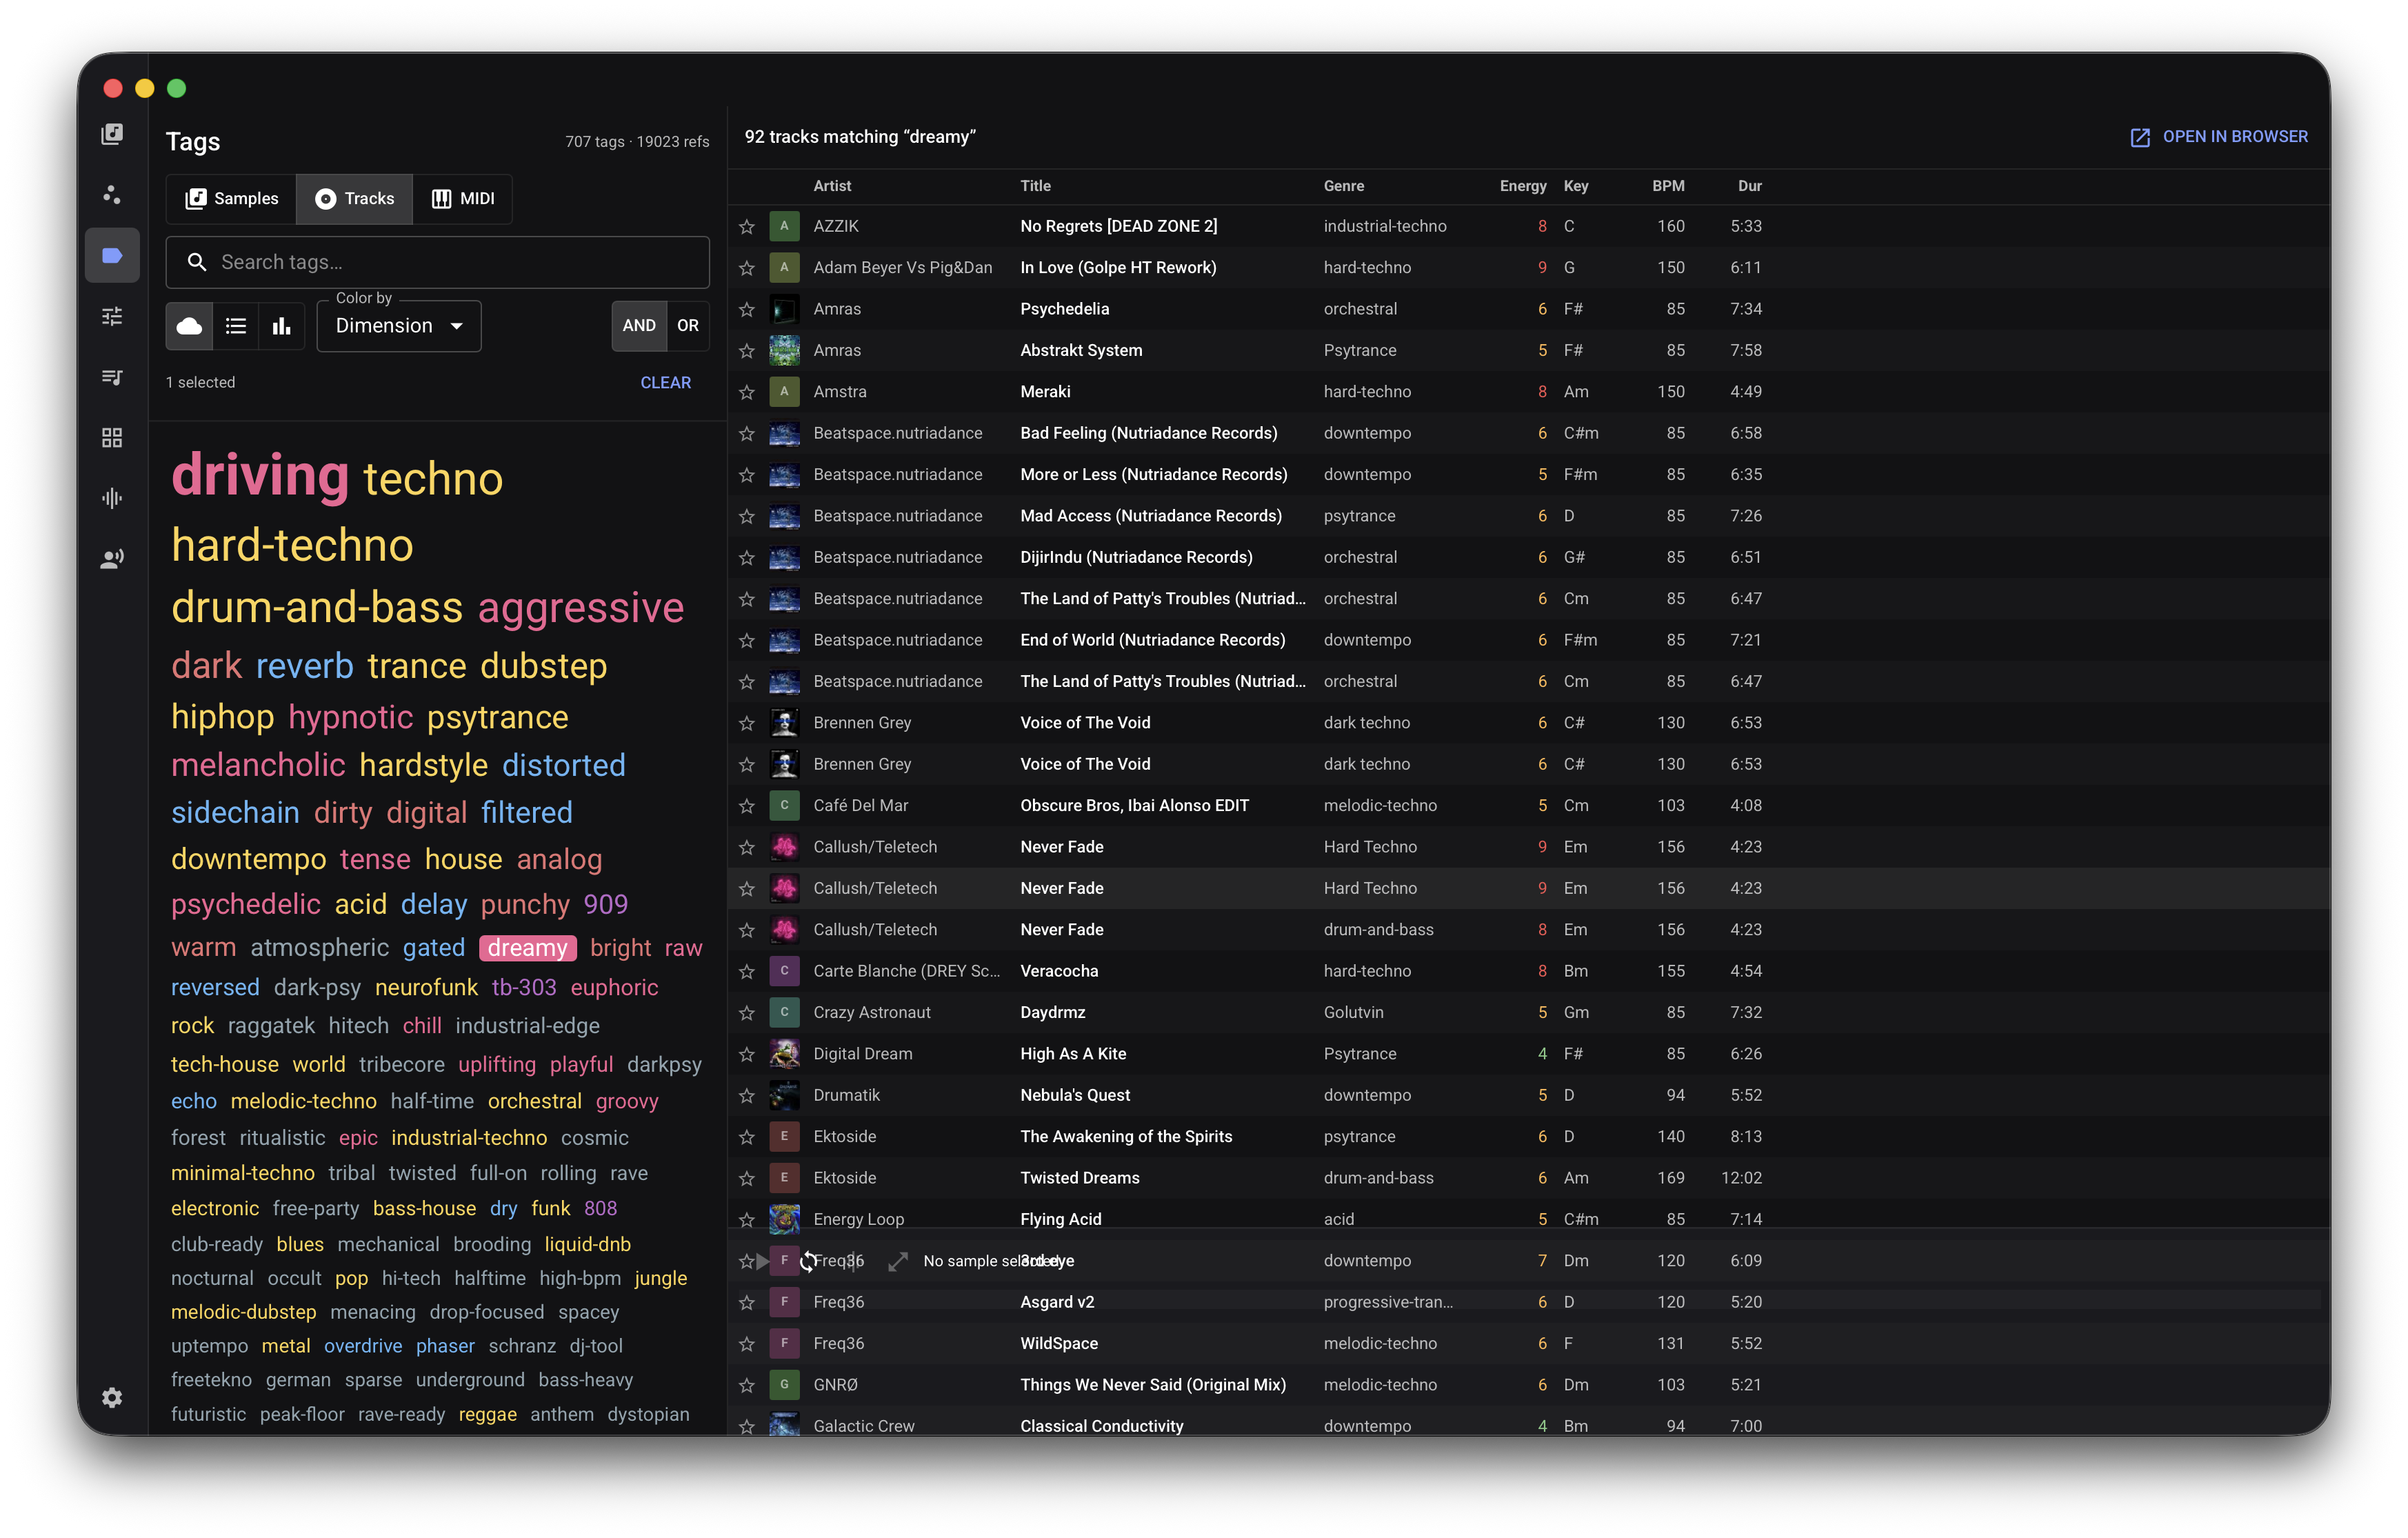Select the WildSpace track title
This screenshot has height=1538, width=2408.
pyautogui.click(x=1059, y=1344)
